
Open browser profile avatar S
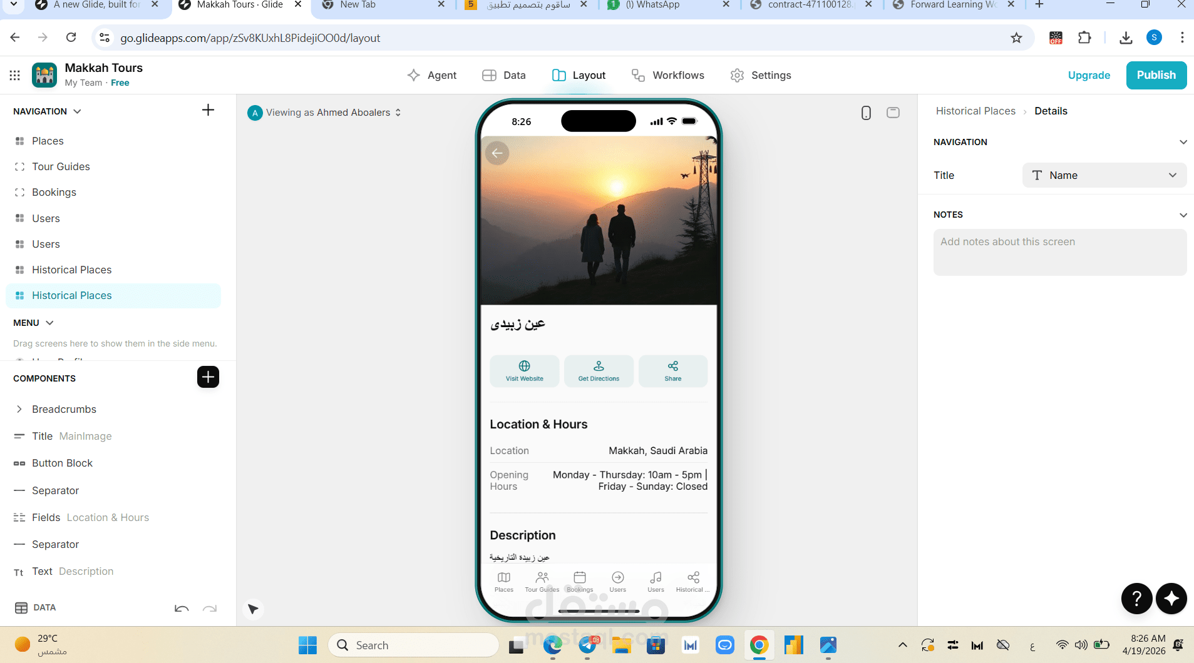coord(1154,38)
